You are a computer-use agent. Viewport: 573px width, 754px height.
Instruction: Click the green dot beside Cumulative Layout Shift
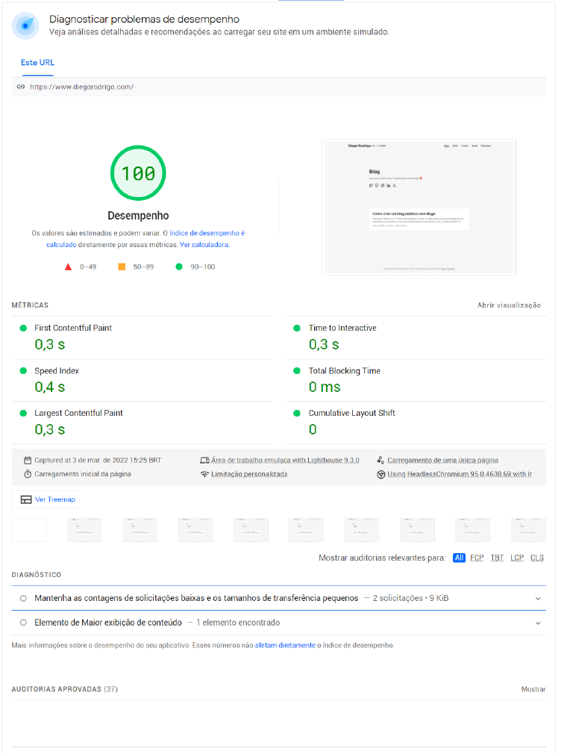pyautogui.click(x=297, y=413)
